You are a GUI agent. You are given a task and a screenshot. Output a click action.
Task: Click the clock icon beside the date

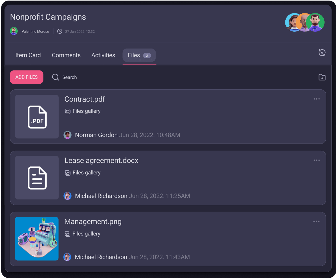[x=60, y=31]
